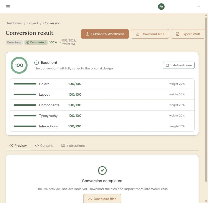Expand the account dropdown chevron
The width and height of the screenshot is (208, 203).
click(x=198, y=6)
